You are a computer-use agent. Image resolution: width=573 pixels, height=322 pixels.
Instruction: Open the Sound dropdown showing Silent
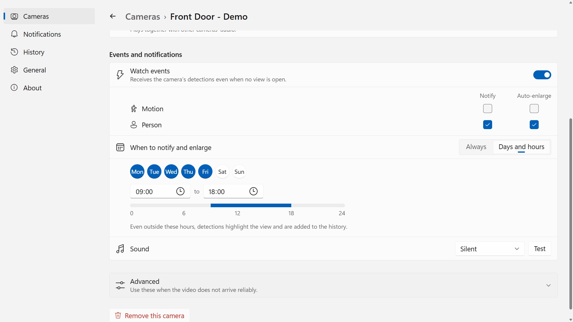pos(490,249)
